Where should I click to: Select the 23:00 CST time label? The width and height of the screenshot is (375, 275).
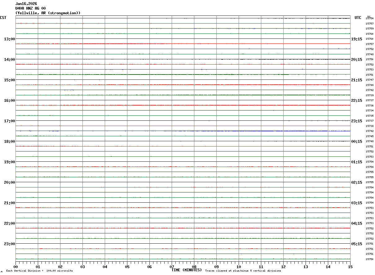click(x=10, y=244)
